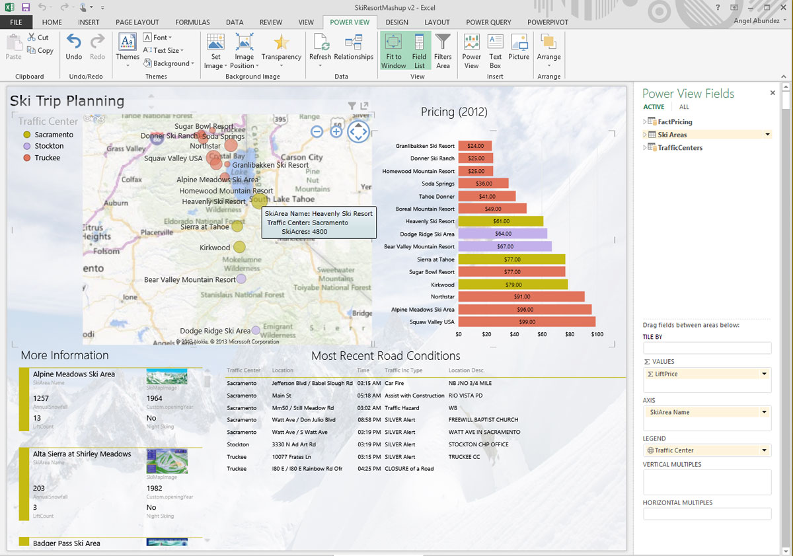
Task: Show ACTIVE fields in Power View Fields
Action: click(x=654, y=107)
